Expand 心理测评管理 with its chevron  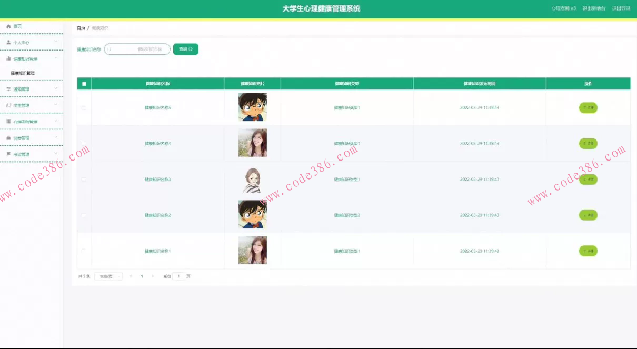pos(56,121)
